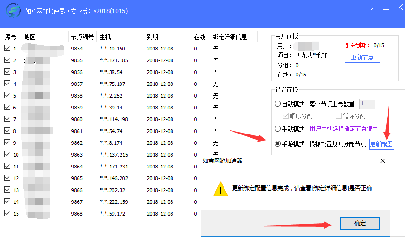Sort by the 序号 column header
Viewport: 405px width, 243px height.
point(10,37)
